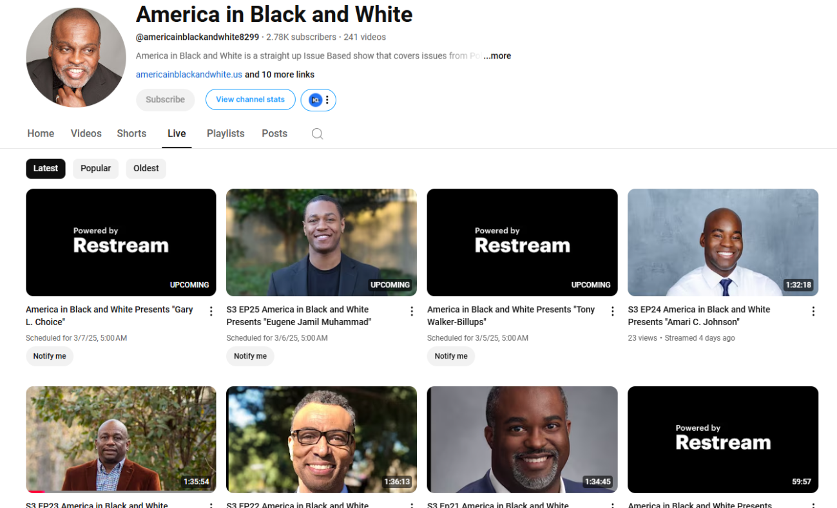Switch to the Shorts tab
The width and height of the screenshot is (837, 508).
(x=131, y=134)
